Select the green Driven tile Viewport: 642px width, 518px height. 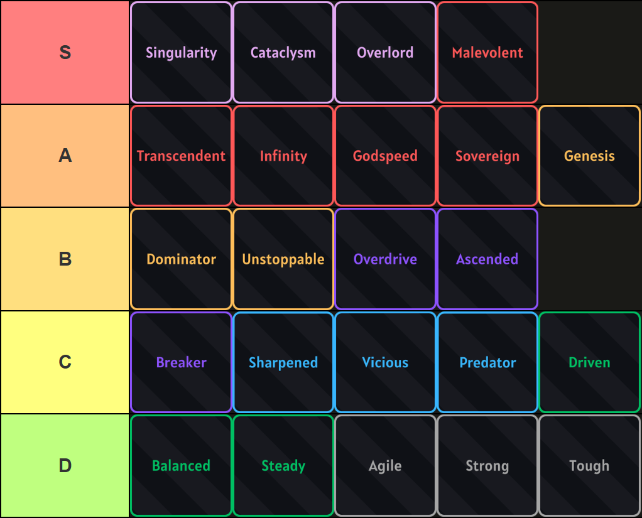589,362
